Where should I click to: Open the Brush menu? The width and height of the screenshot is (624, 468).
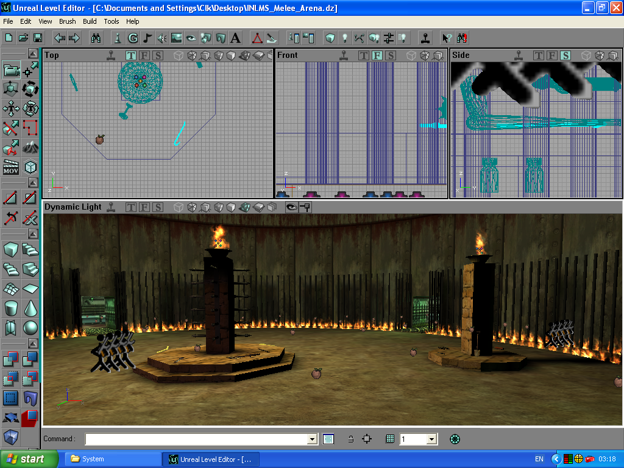click(68, 21)
